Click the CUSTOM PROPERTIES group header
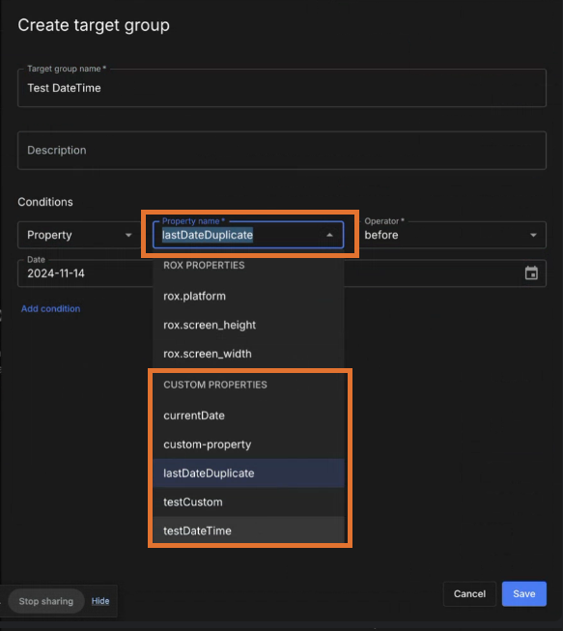Image resolution: width=563 pixels, height=631 pixels. [x=215, y=385]
